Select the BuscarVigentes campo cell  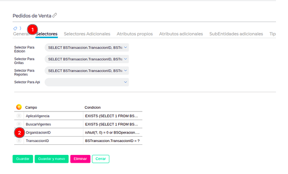point(53,124)
